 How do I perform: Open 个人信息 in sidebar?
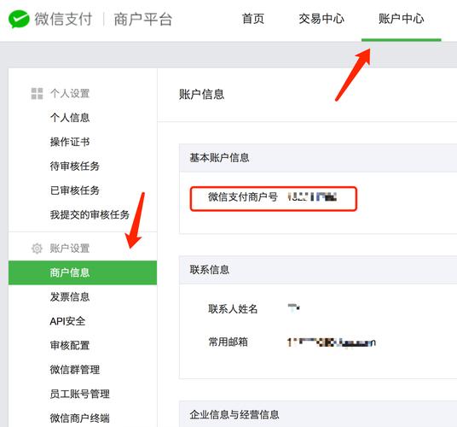point(70,118)
